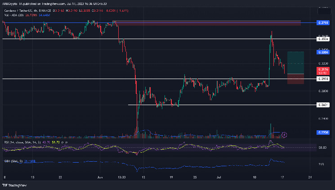Click the 25 date on time axis

[x=195, y=177]
